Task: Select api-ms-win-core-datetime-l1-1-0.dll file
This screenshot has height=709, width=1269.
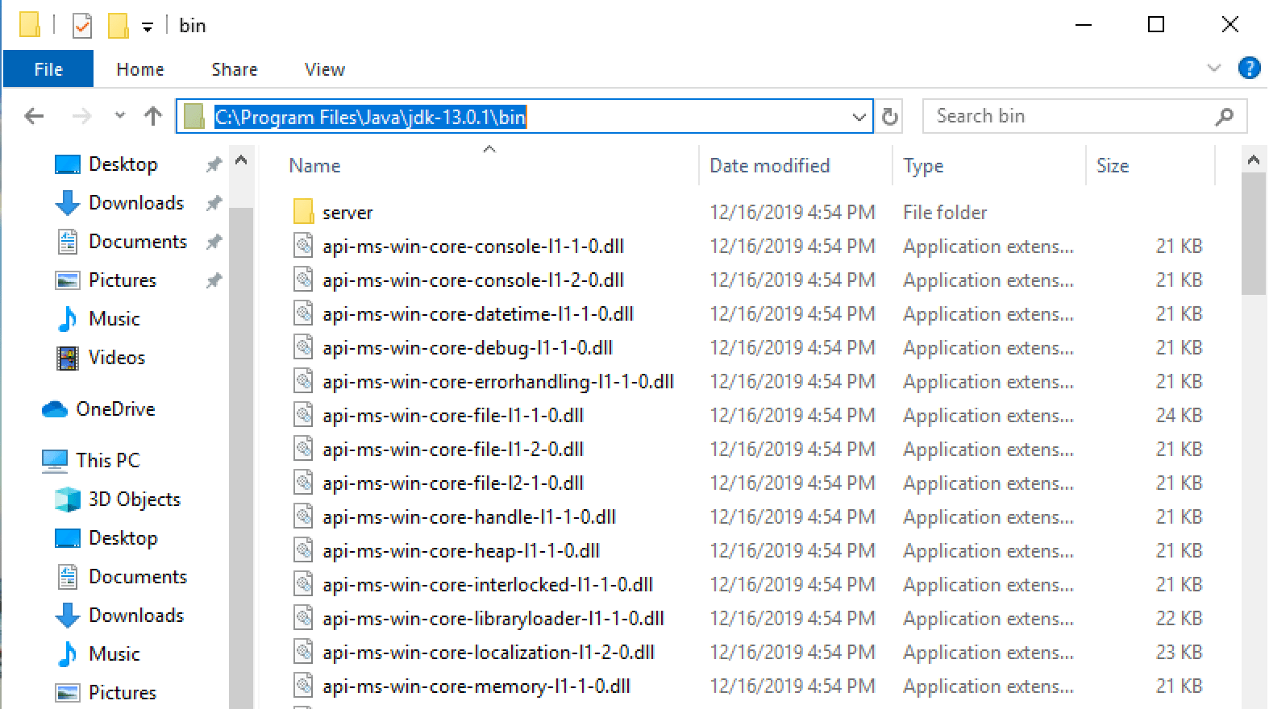Action: (x=478, y=314)
